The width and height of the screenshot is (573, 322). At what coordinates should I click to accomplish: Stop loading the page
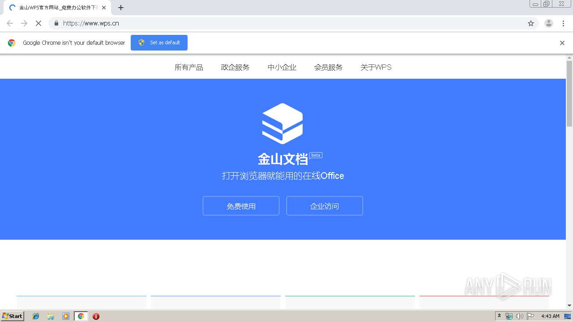(x=38, y=23)
